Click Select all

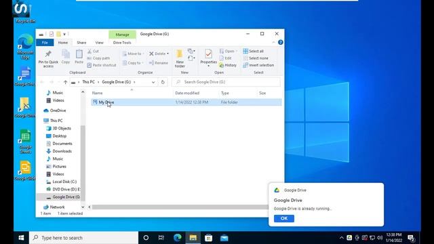pos(253,52)
